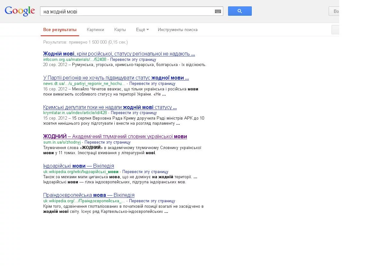Open Праіндоєвропейська мова — Вікіпедія result
This screenshot has height=268, width=369.
pyautogui.click(x=89, y=195)
